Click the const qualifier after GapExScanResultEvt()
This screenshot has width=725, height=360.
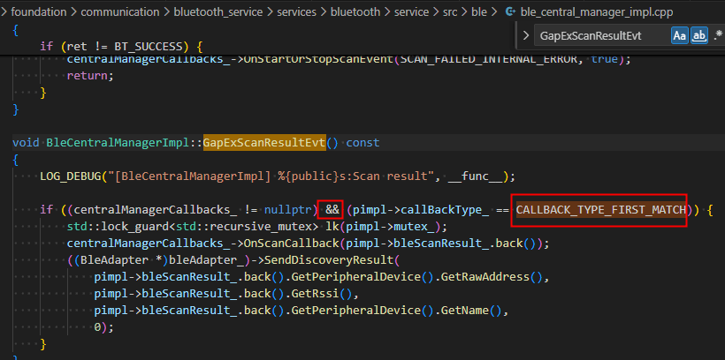(x=363, y=143)
